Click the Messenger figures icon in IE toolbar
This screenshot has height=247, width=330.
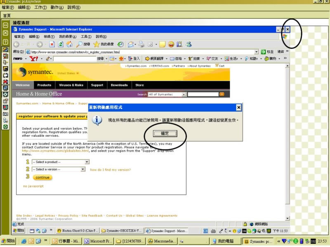pos(189,44)
